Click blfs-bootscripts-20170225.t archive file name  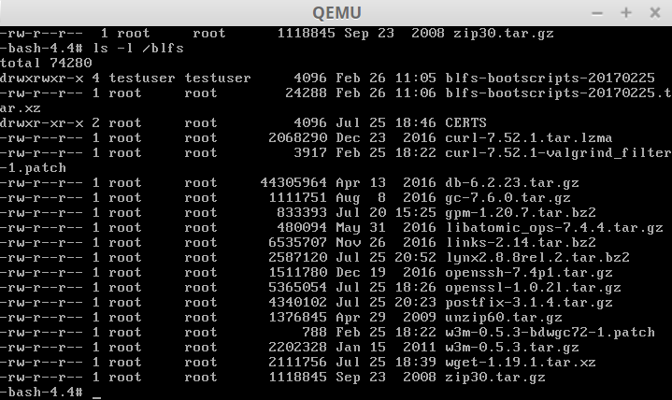click(x=558, y=93)
